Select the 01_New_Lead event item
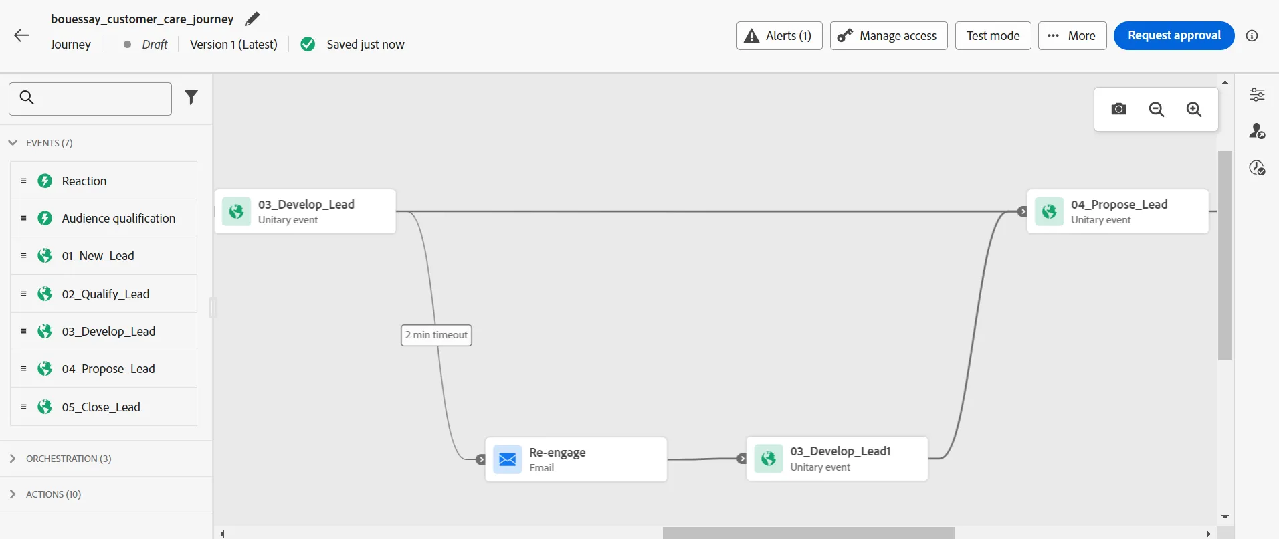 [x=104, y=256]
